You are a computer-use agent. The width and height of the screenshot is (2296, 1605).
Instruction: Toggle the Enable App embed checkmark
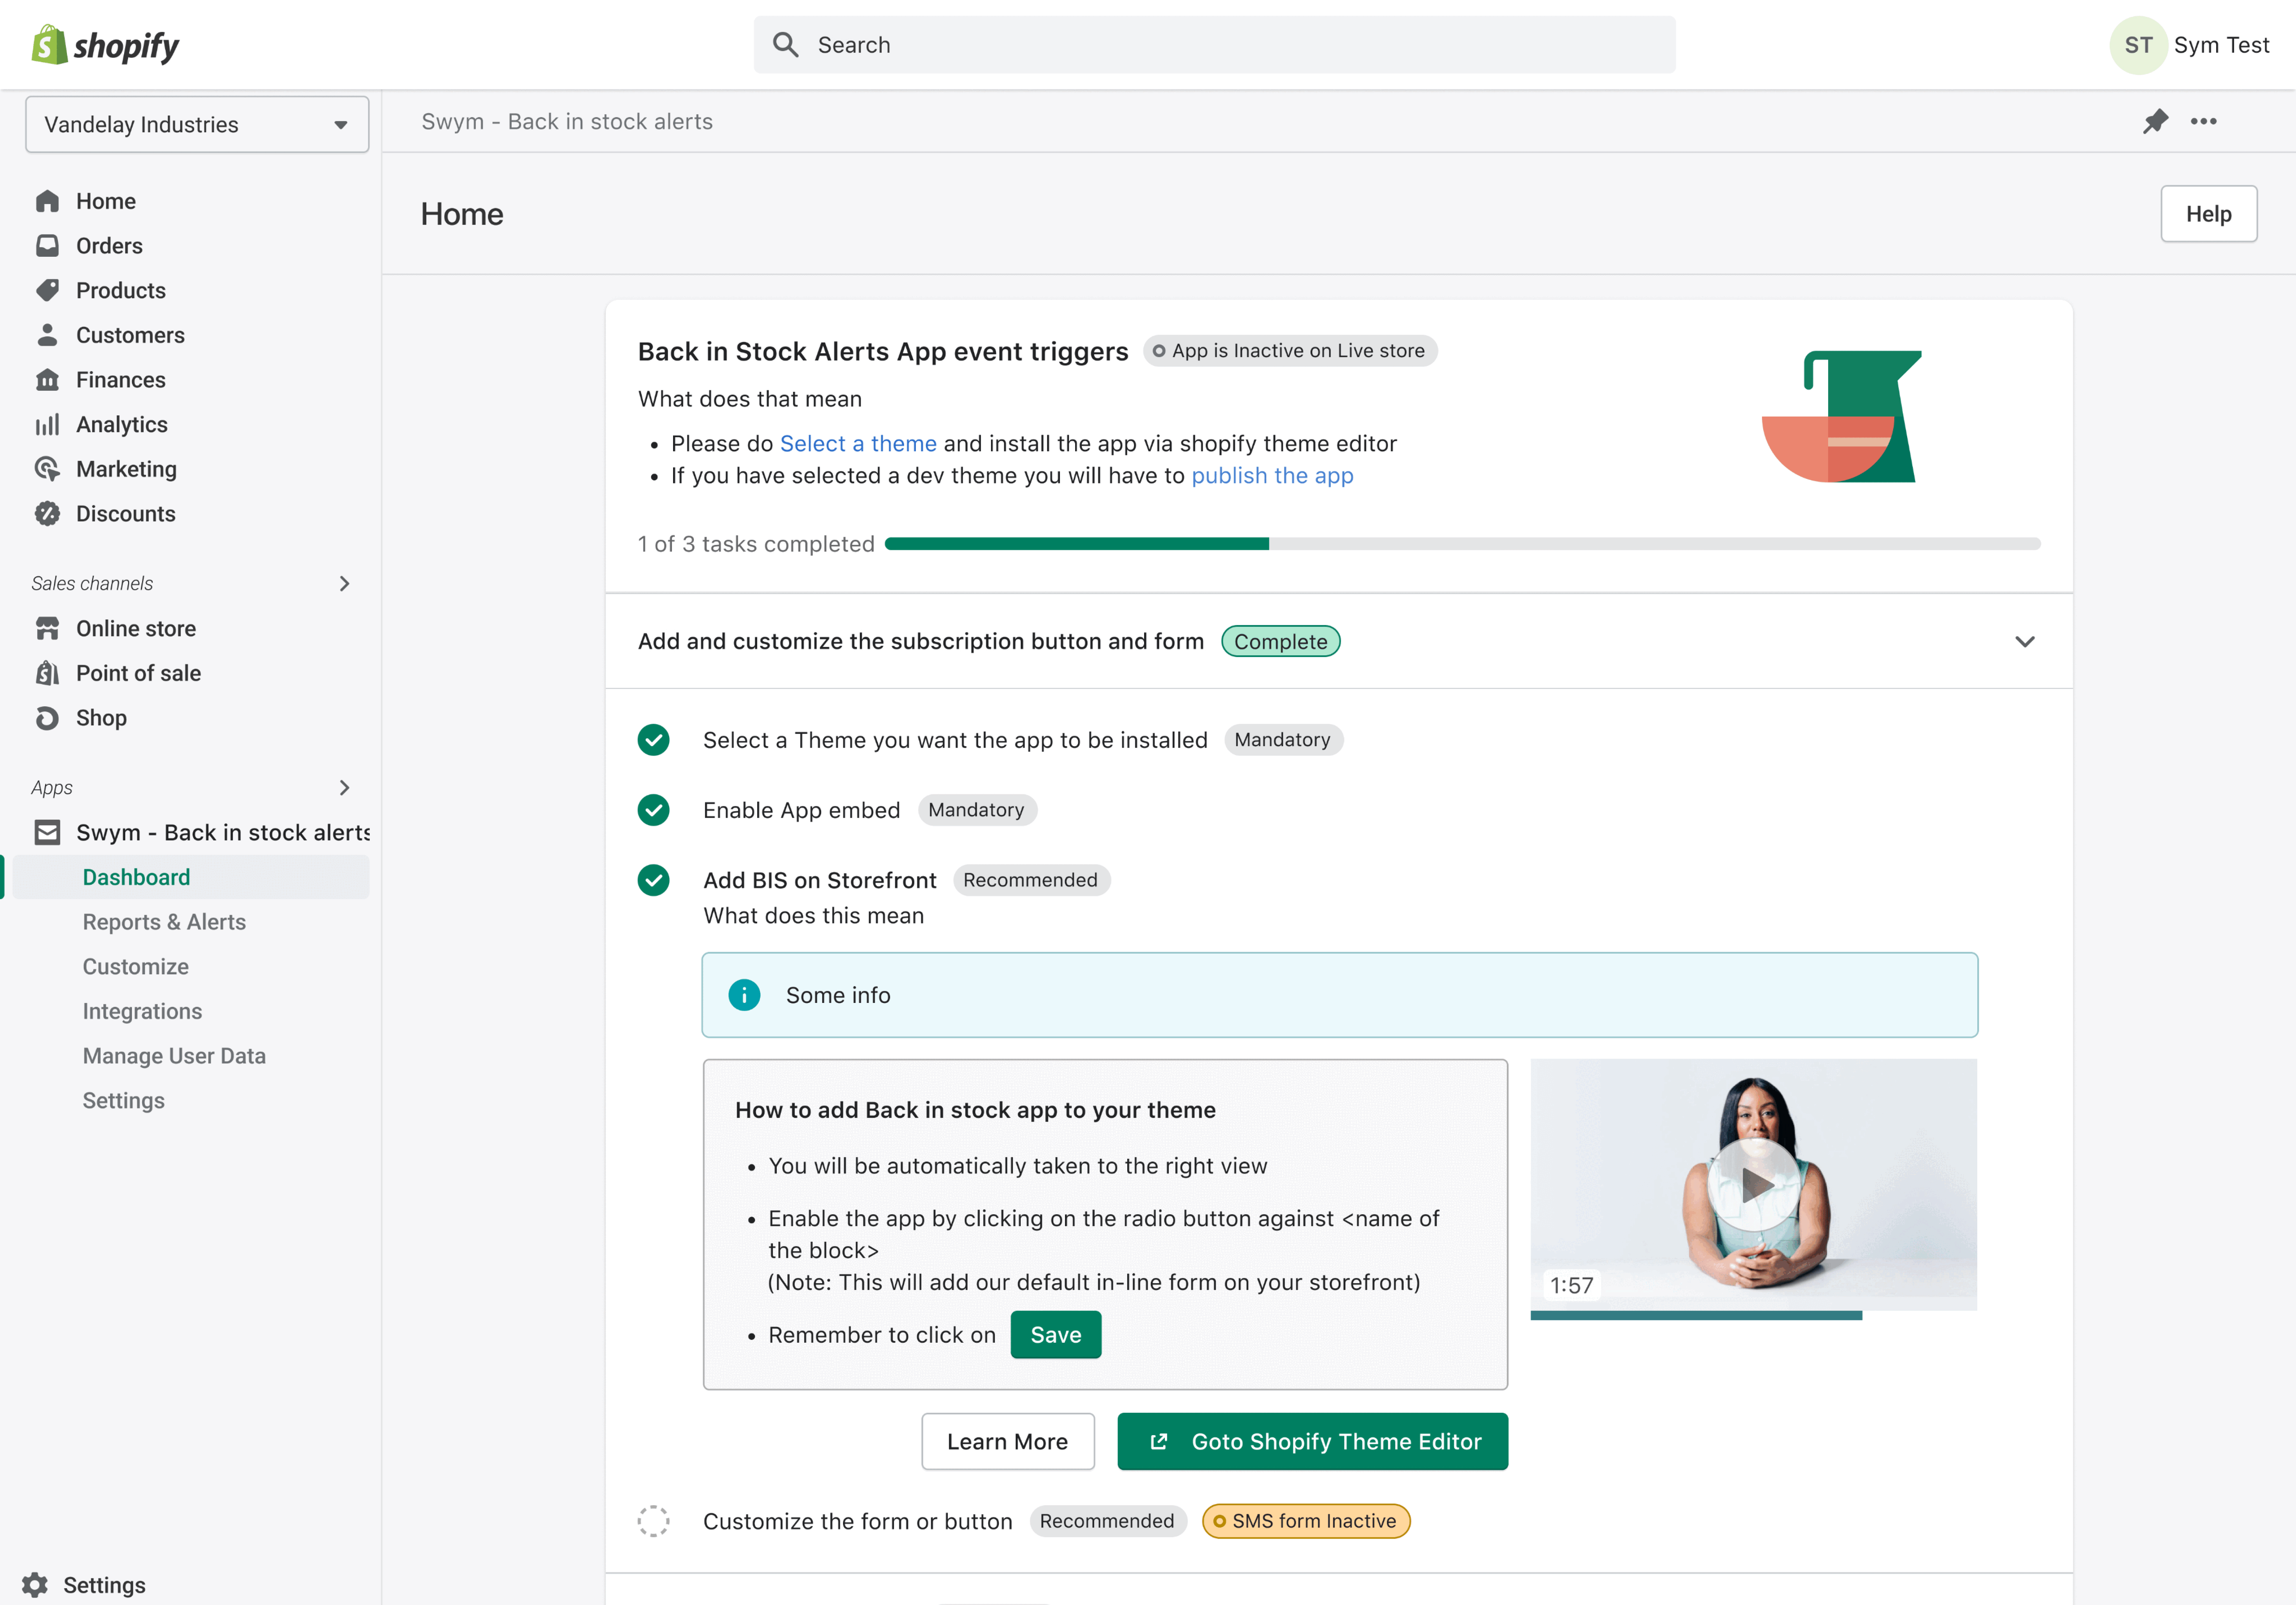coord(654,810)
